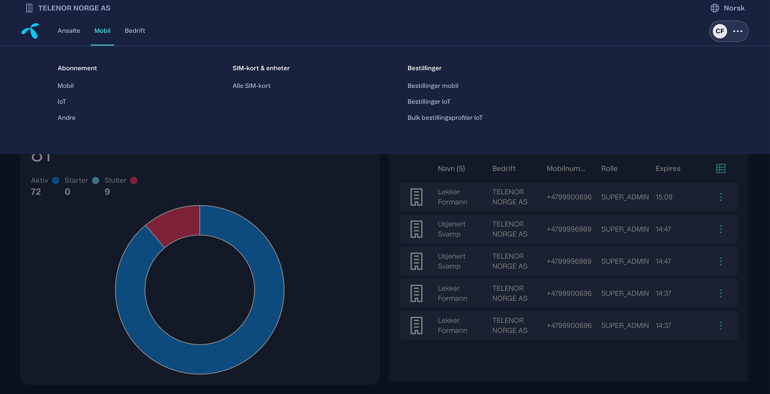Open Bestillinger mobil link
The width and height of the screenshot is (770, 394).
pyautogui.click(x=433, y=86)
